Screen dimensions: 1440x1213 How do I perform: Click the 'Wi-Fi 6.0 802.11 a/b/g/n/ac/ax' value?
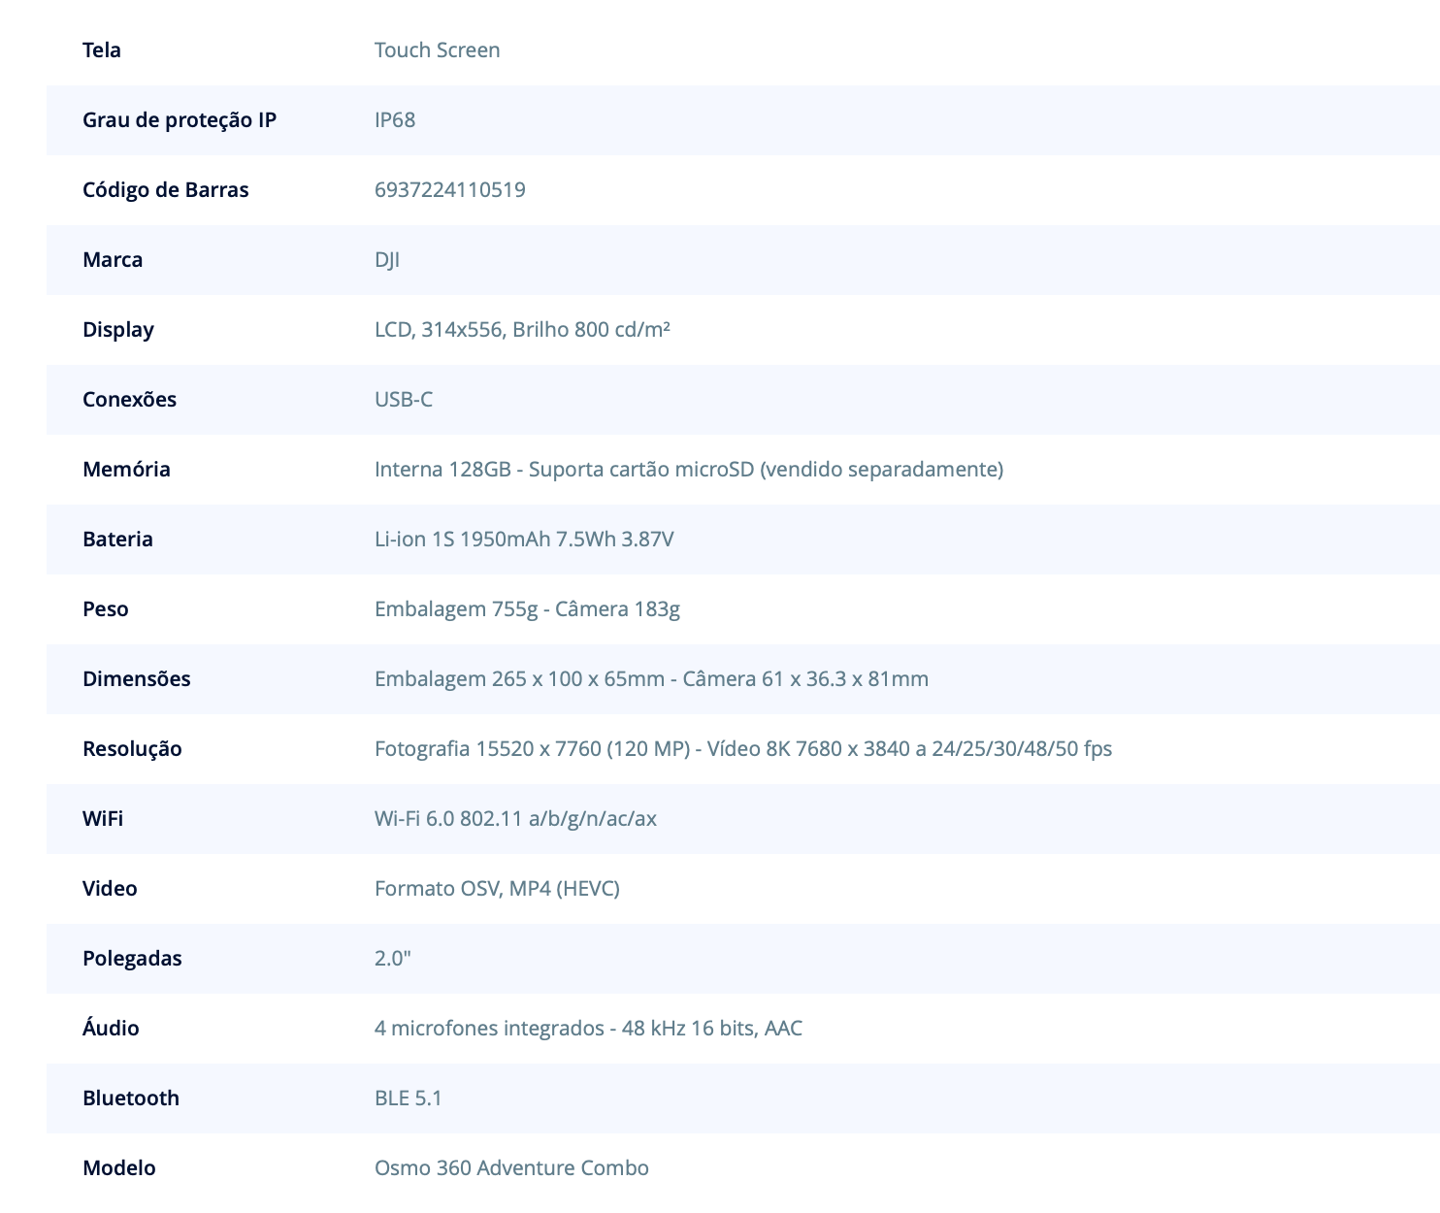516,819
